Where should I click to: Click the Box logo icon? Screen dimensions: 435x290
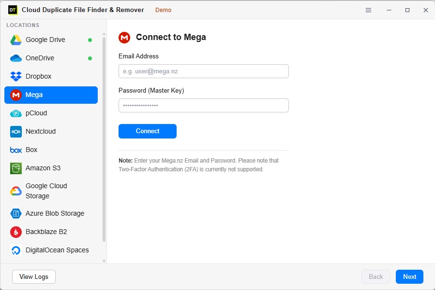[x=16, y=150]
